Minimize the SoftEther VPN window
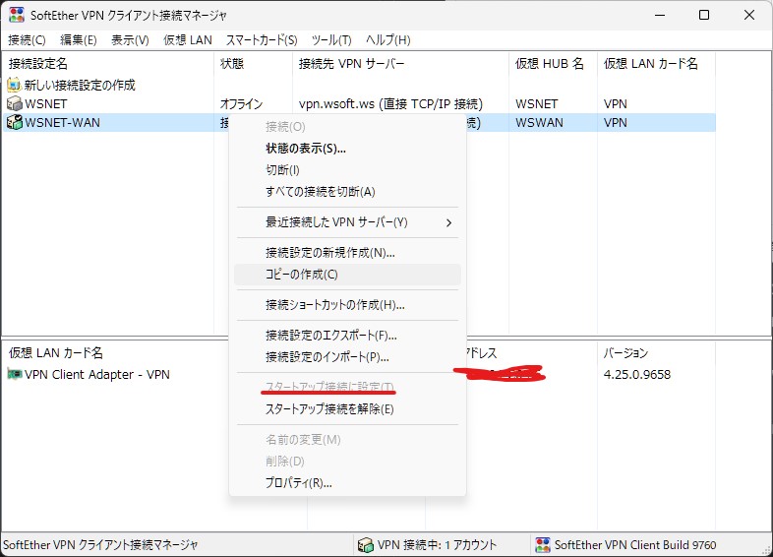The image size is (773, 557). click(x=660, y=15)
